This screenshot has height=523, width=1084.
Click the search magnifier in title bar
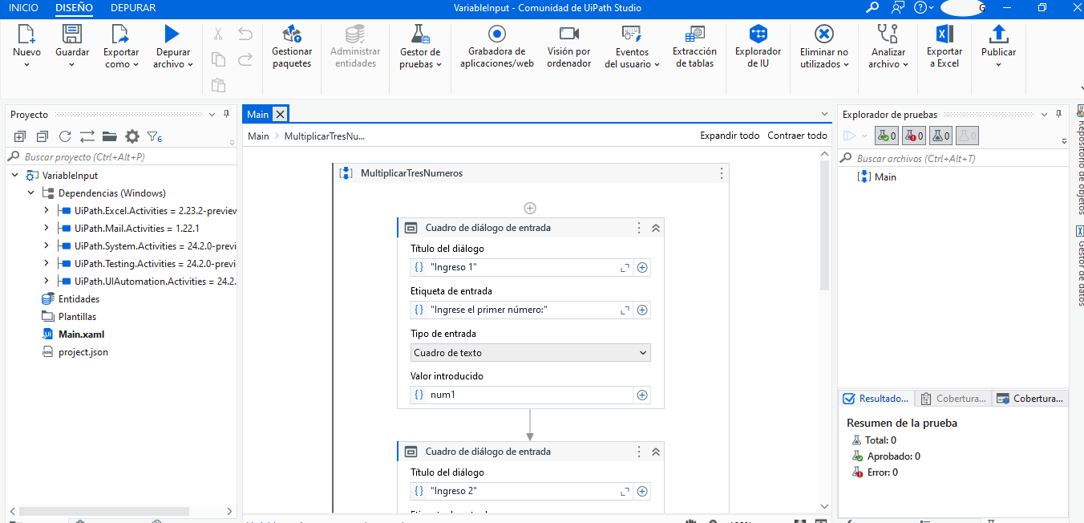872,8
